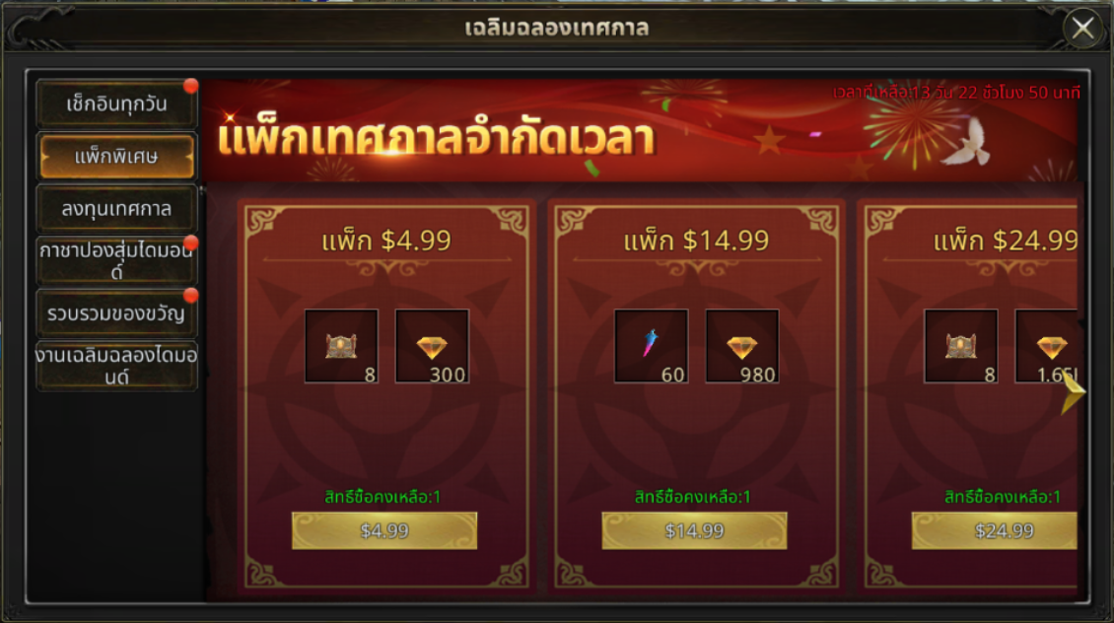Click the แพ็ก $14.99 card title

pos(696,241)
